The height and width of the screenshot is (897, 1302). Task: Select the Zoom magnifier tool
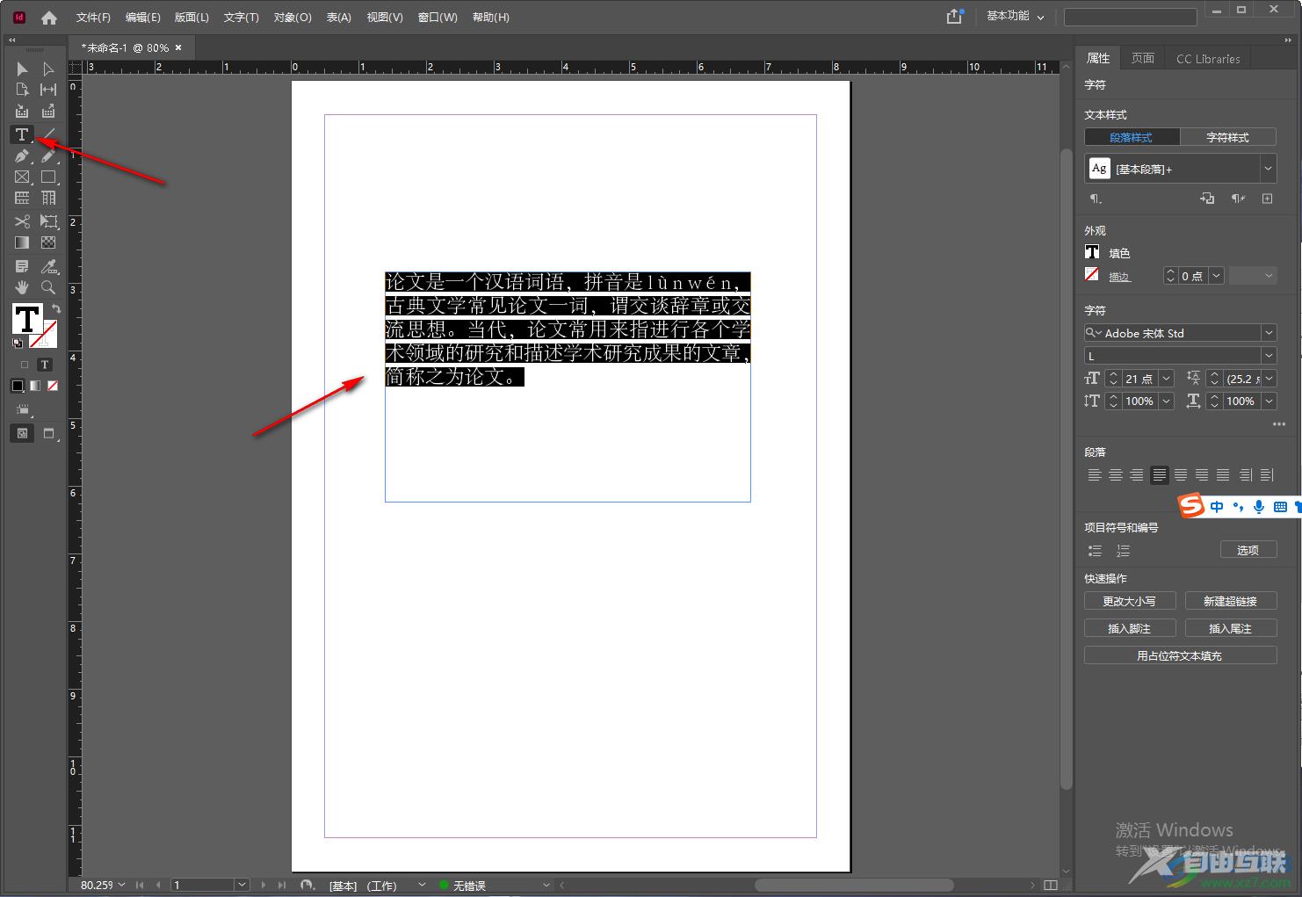click(x=48, y=287)
